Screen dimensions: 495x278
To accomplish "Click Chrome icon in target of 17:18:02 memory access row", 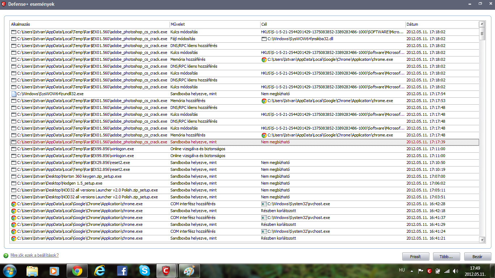I will 264,59.
